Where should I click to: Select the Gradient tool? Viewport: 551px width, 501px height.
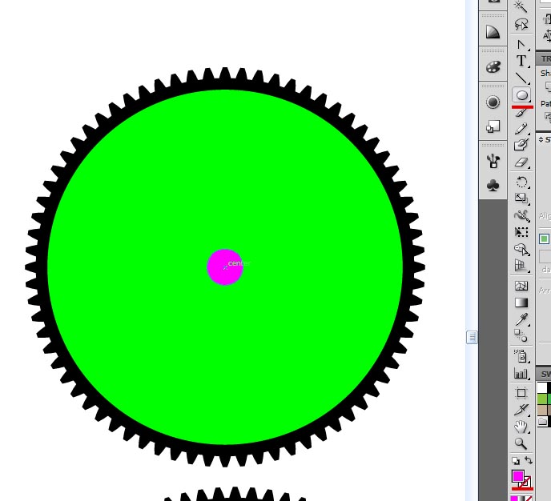[x=521, y=303]
